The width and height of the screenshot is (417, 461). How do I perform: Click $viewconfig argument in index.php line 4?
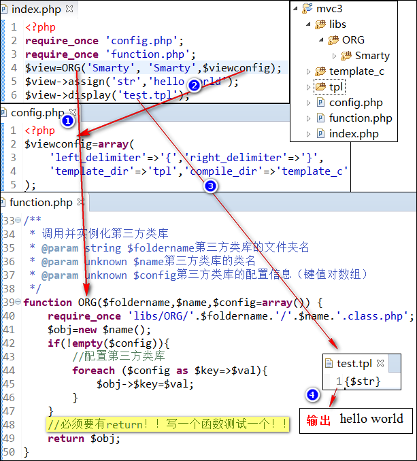(x=236, y=68)
